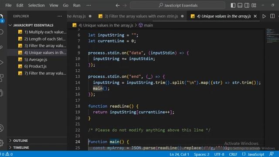The width and height of the screenshot is (279, 157).
Task: Go forward with navigation arrow
Action: pos(125,5)
